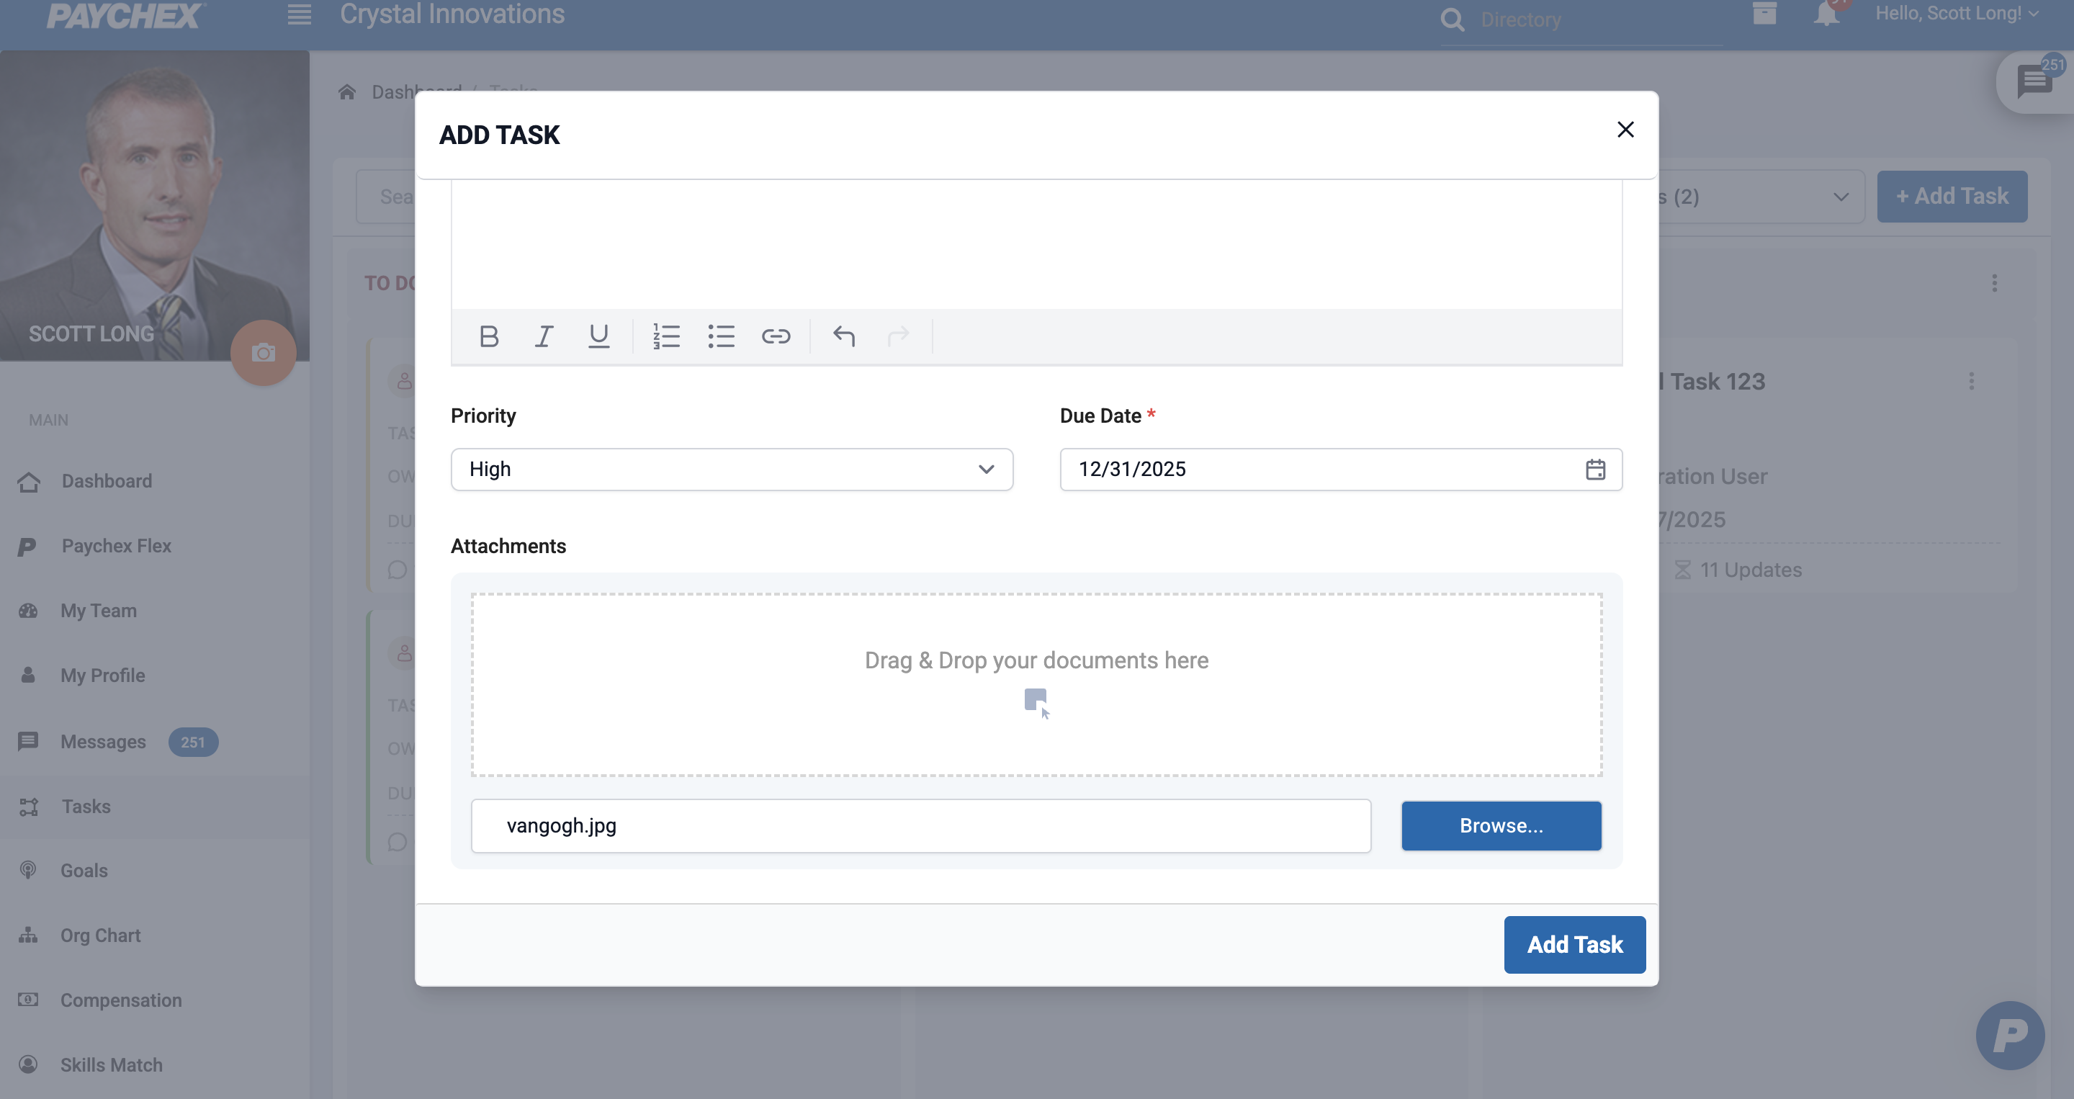Toggle Bold formatting in editor toolbar
The image size is (2074, 1099).
(x=489, y=336)
